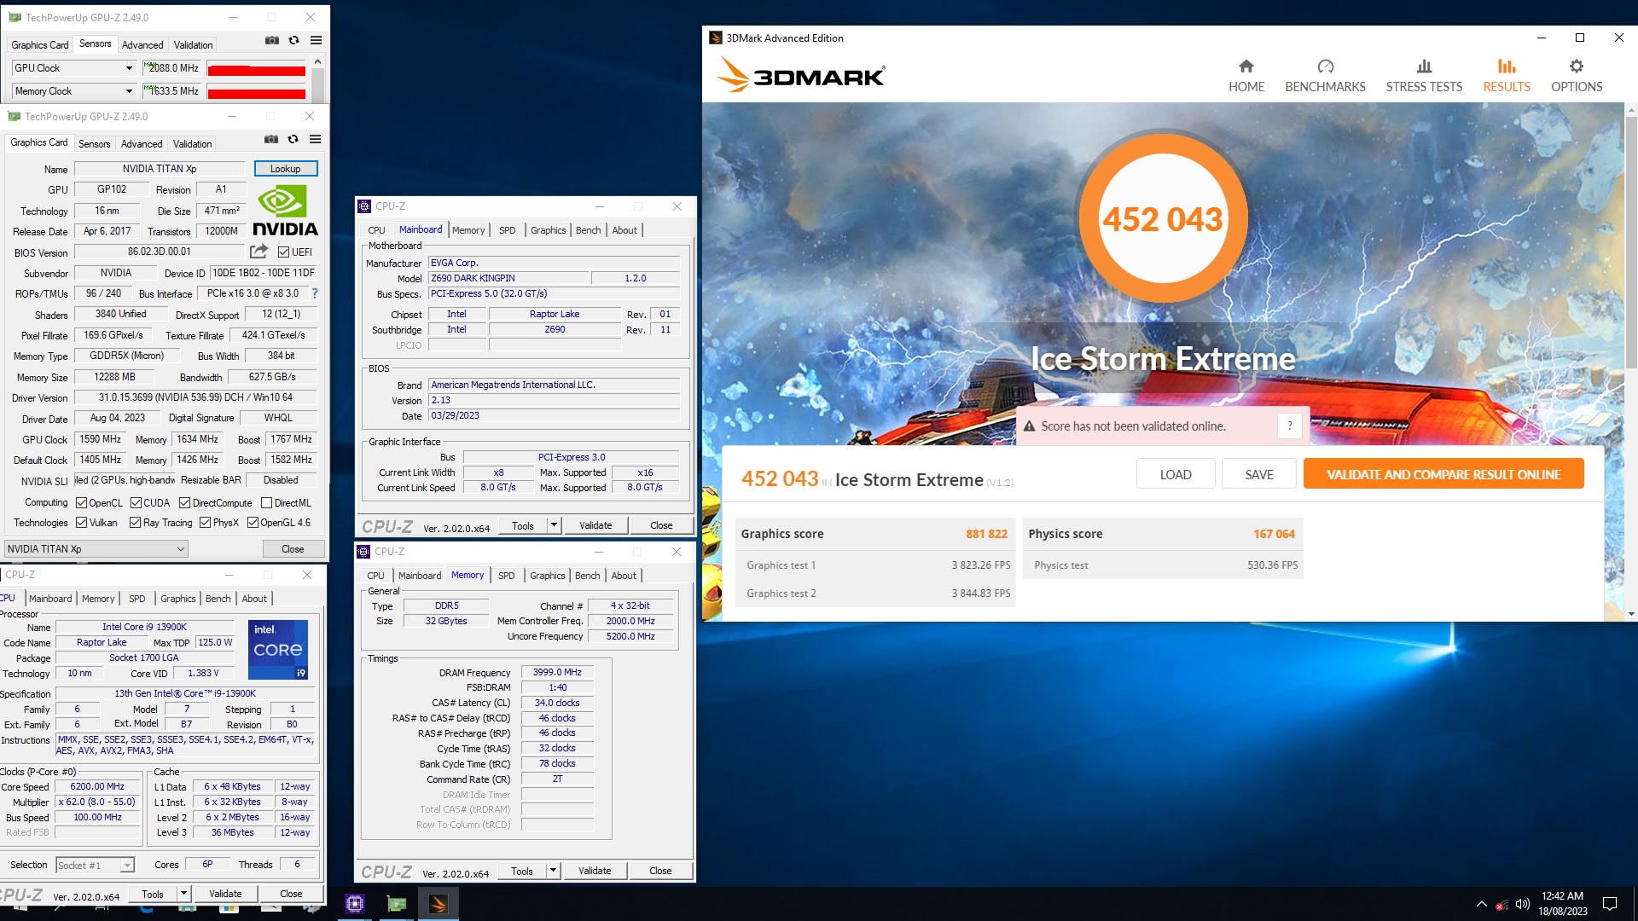The height and width of the screenshot is (921, 1638).
Task: Click the NVIDIA logo in GPU-Z
Action: 285,211
